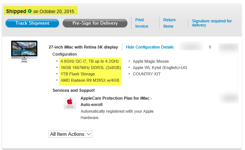The width and height of the screenshot is (245, 150).
Task: Click the Automatically registered with your Apple Hardware text
Action: click(117, 115)
